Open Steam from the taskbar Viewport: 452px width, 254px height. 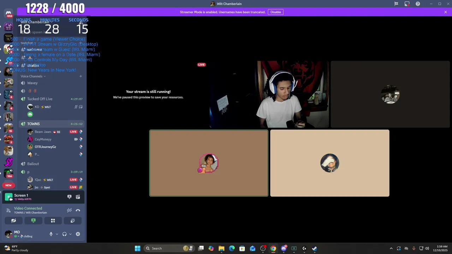click(x=314, y=248)
